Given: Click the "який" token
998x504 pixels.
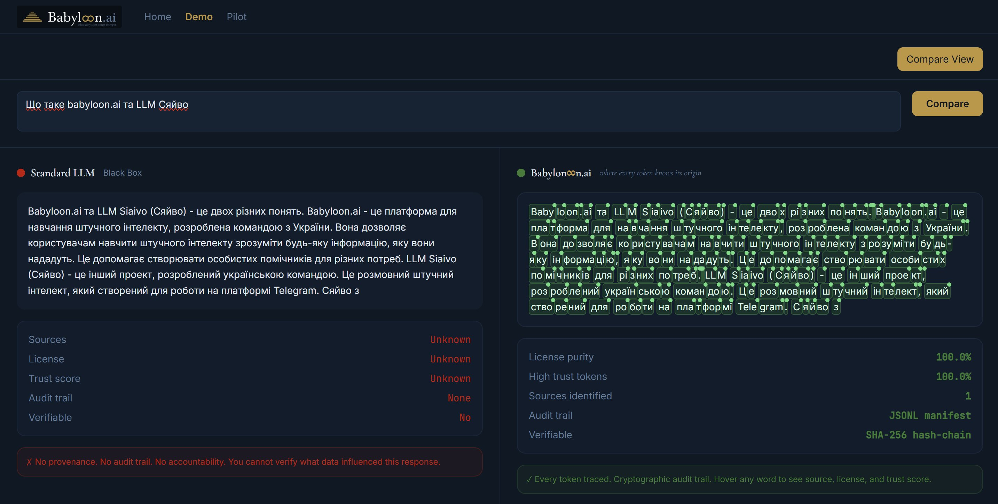Looking at the screenshot, I should pos(937,291).
